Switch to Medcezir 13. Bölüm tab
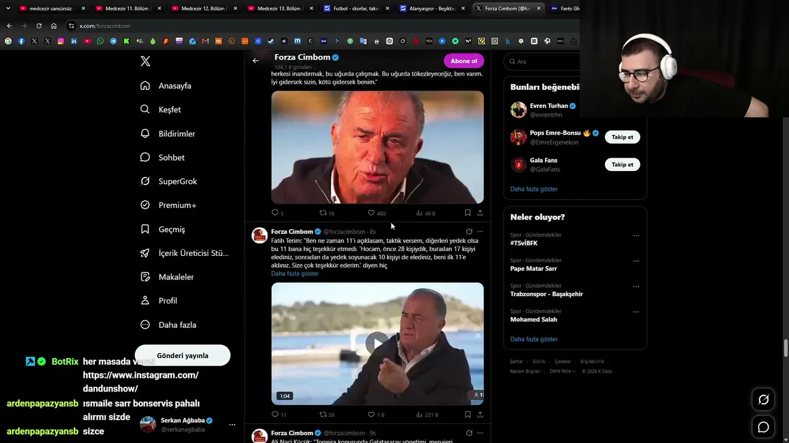The height and width of the screenshot is (443, 789). (280, 9)
